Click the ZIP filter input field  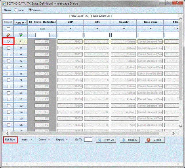(70, 35)
